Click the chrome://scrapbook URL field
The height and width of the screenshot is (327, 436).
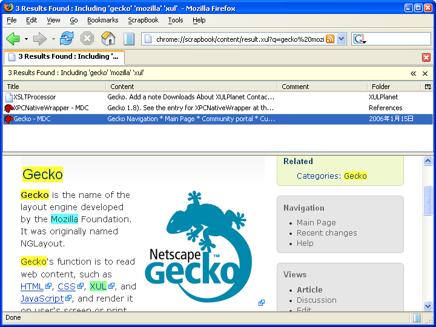[240, 39]
